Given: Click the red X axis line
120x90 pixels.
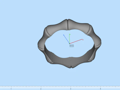Looking at the screenshot, I should pyautogui.click(x=76, y=41).
